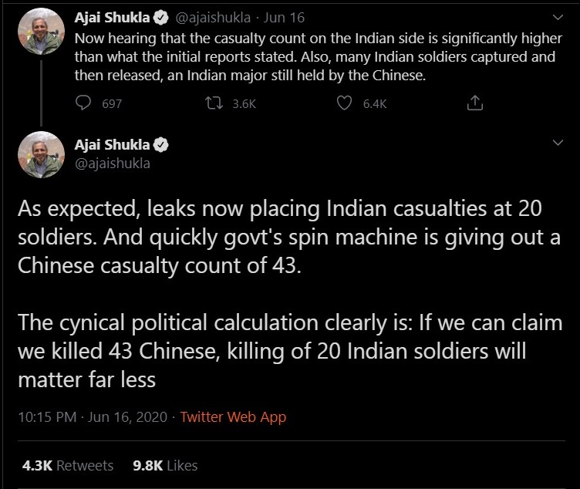Click the first tweet text about casualty count
This screenshot has width=580, height=489.
pyautogui.click(x=309, y=56)
